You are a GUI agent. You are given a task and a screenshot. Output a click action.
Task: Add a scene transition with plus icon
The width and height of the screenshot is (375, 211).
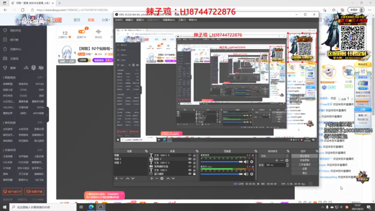point(277,160)
